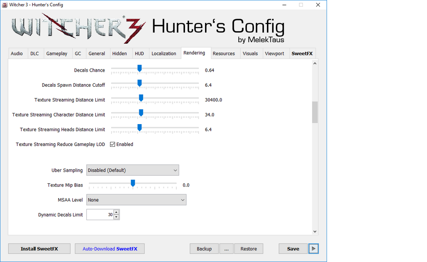
Task: Click the Decals Chance slider thumb
Action: coord(139,69)
